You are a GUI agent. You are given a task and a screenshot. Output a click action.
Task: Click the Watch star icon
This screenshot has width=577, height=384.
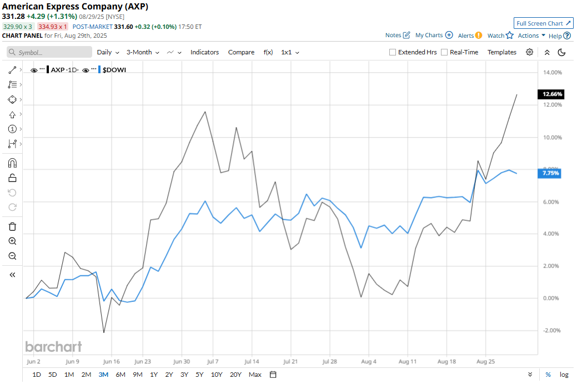coord(510,36)
